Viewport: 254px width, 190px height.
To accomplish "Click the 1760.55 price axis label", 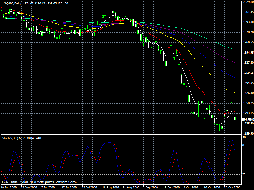I will coord(248,42).
